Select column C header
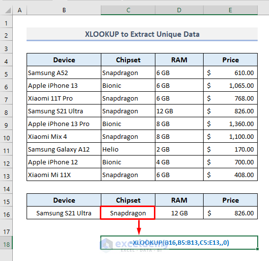 [128, 10]
